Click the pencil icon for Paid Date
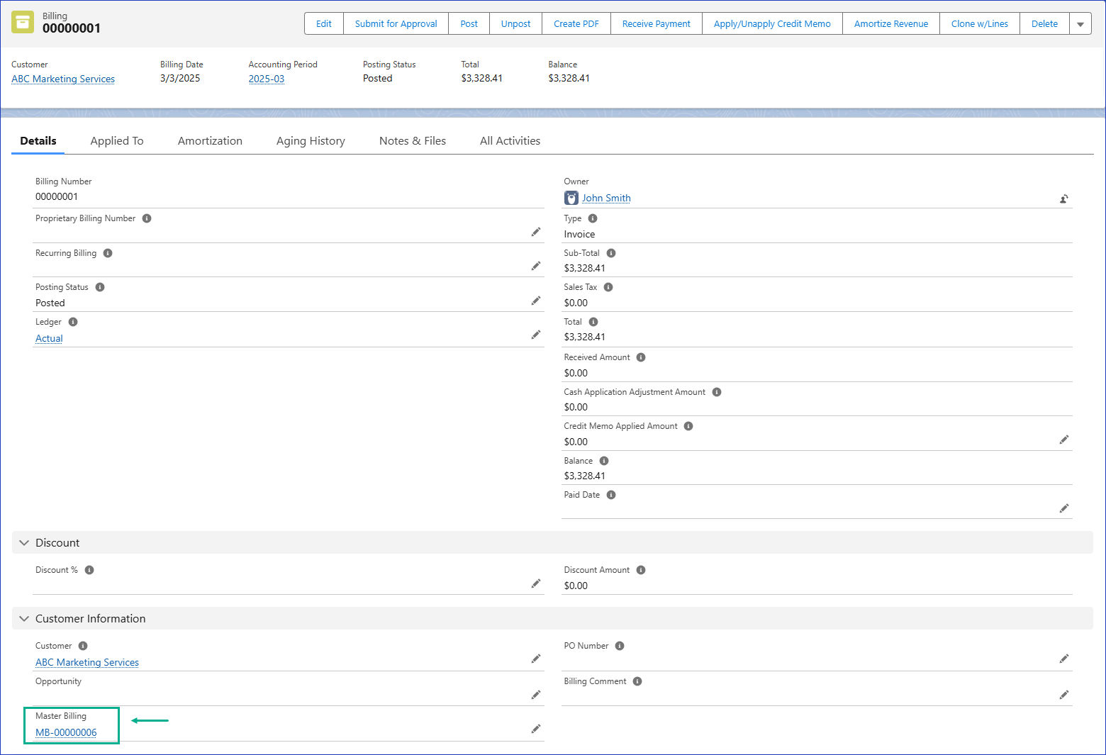The height and width of the screenshot is (755, 1106). [x=1063, y=508]
